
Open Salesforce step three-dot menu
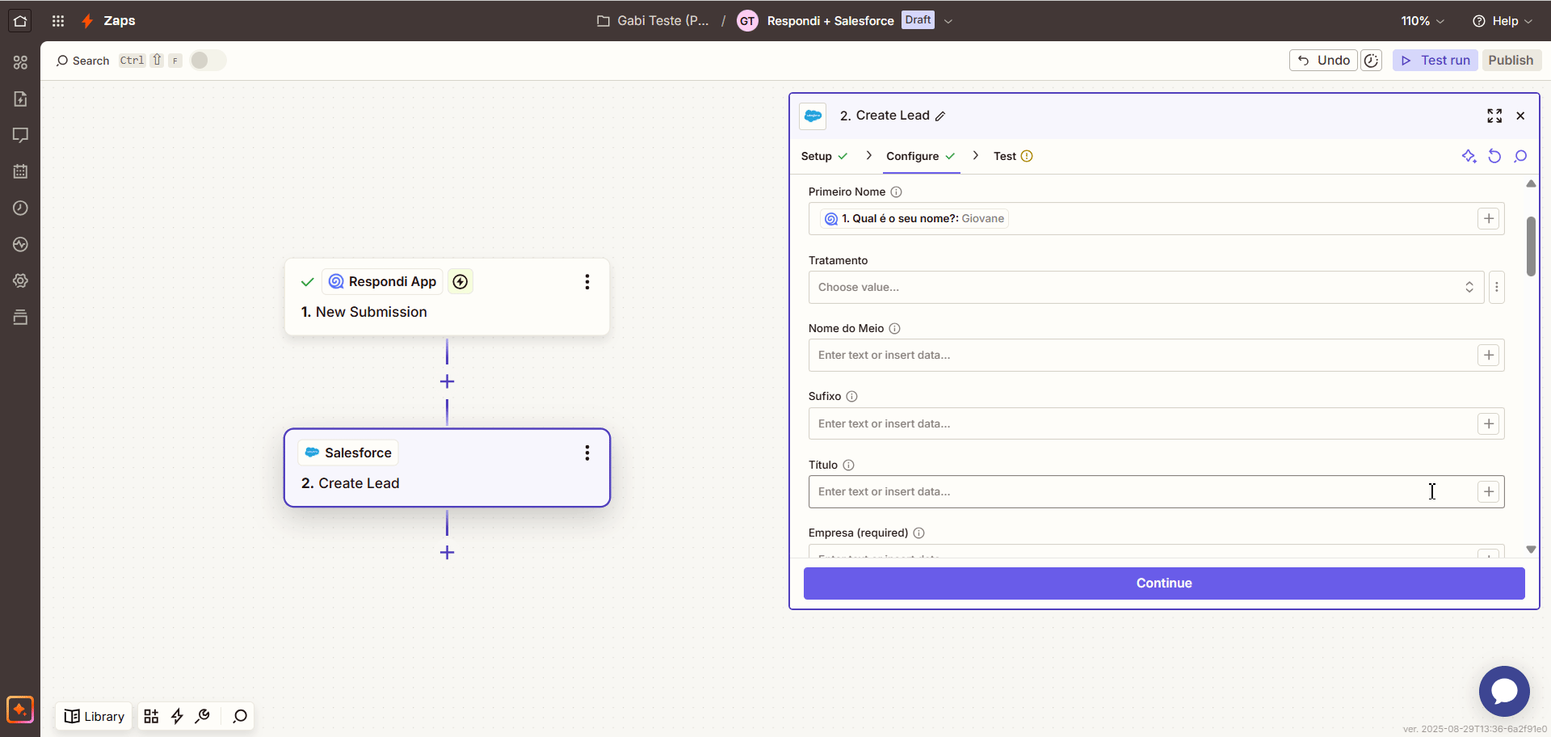(x=587, y=453)
